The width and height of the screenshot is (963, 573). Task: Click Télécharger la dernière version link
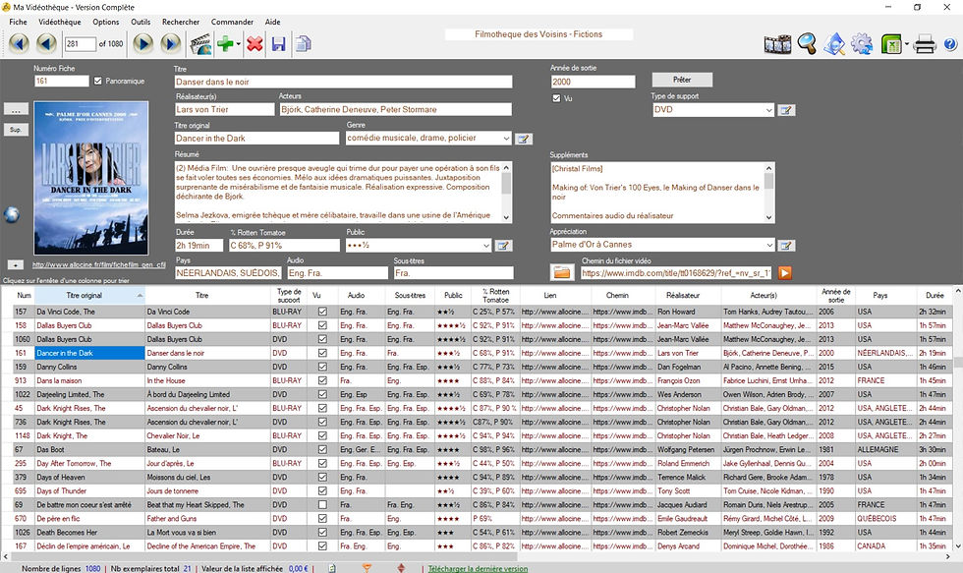478,569
